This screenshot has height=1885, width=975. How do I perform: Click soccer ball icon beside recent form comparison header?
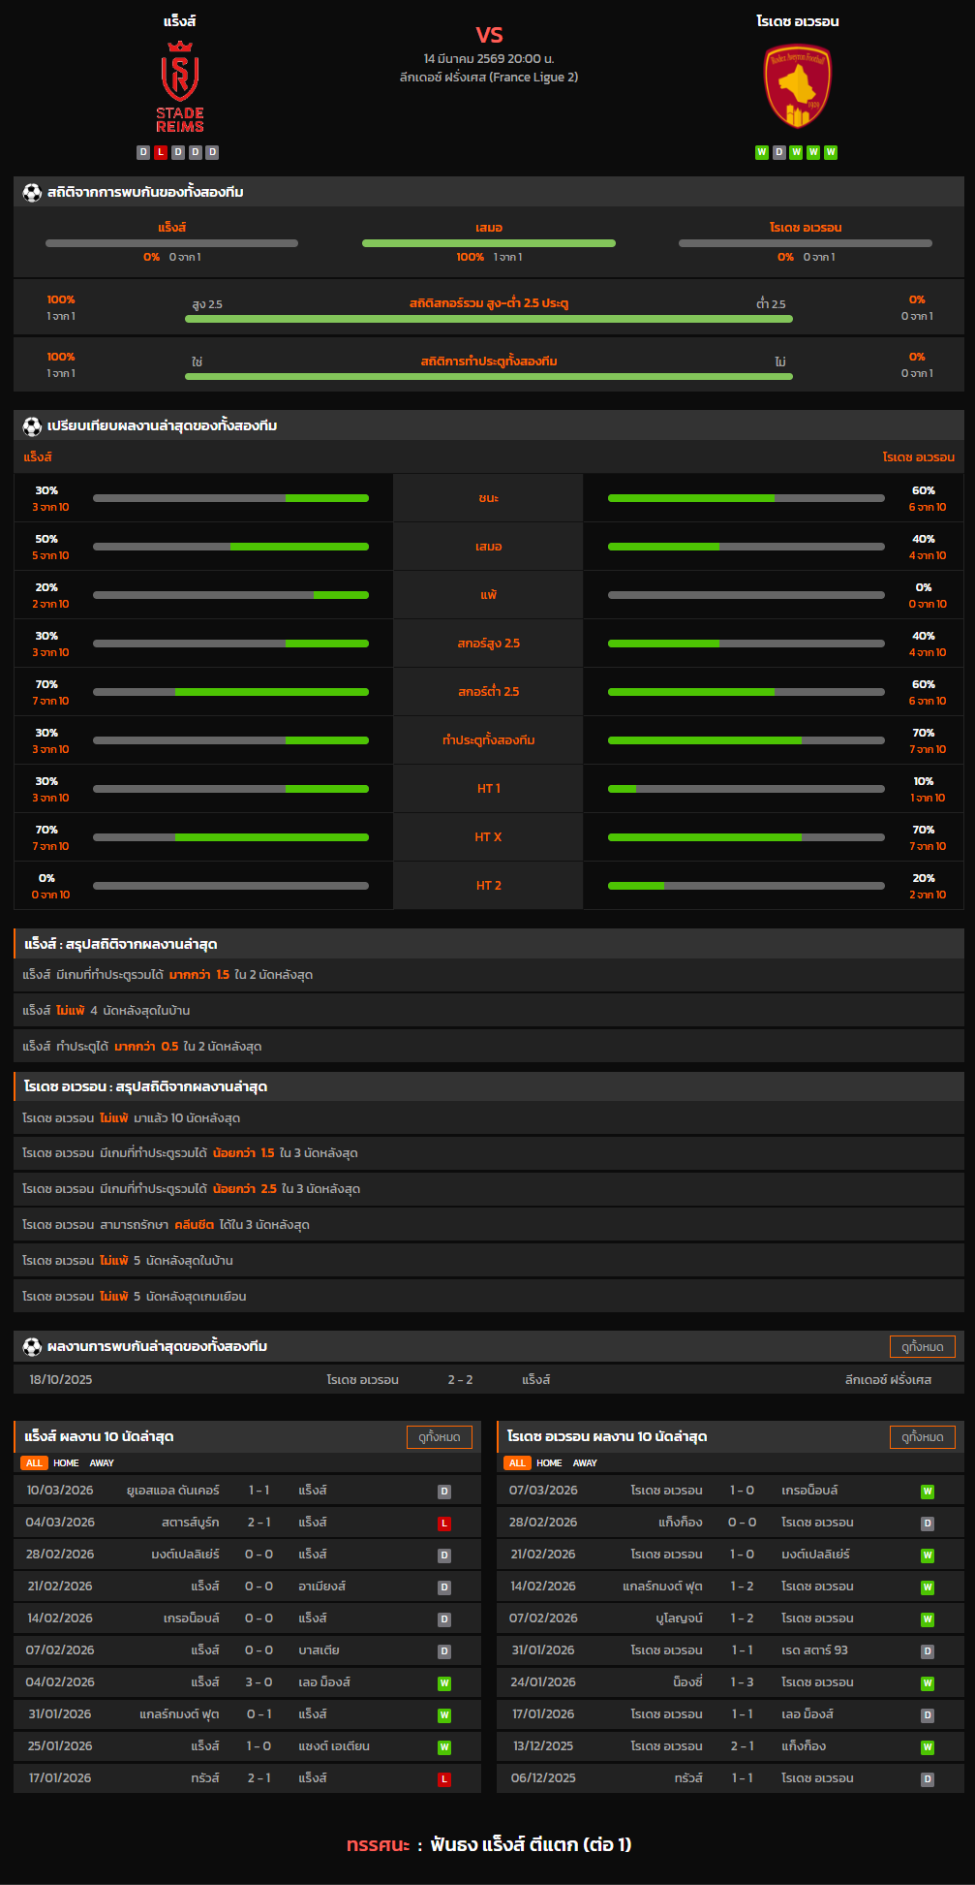click(32, 425)
